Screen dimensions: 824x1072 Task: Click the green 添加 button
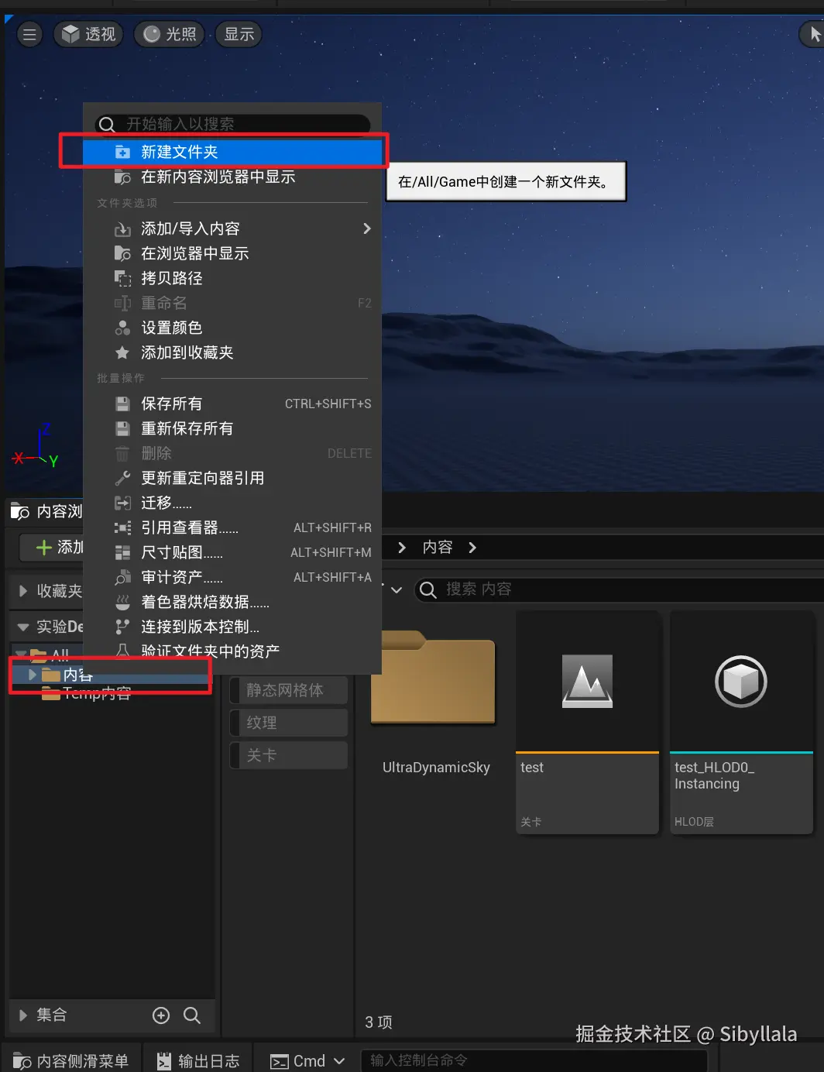(x=51, y=547)
